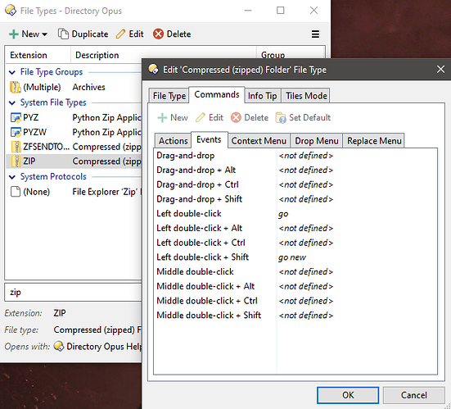This screenshot has width=451, height=409.
Task: Click Edit in the Commands tab toolbar
Action: click(x=209, y=117)
